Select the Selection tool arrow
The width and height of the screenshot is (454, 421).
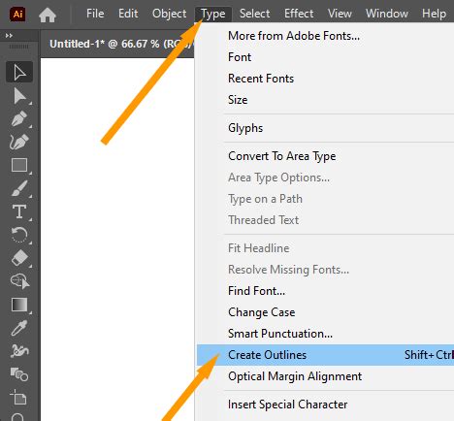(x=19, y=72)
